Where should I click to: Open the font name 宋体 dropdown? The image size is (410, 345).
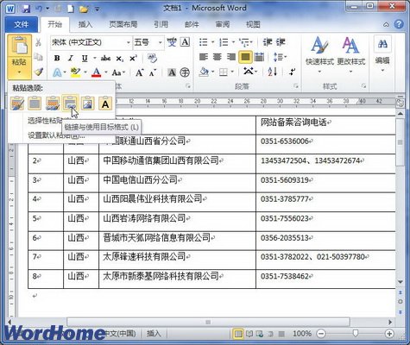point(129,42)
